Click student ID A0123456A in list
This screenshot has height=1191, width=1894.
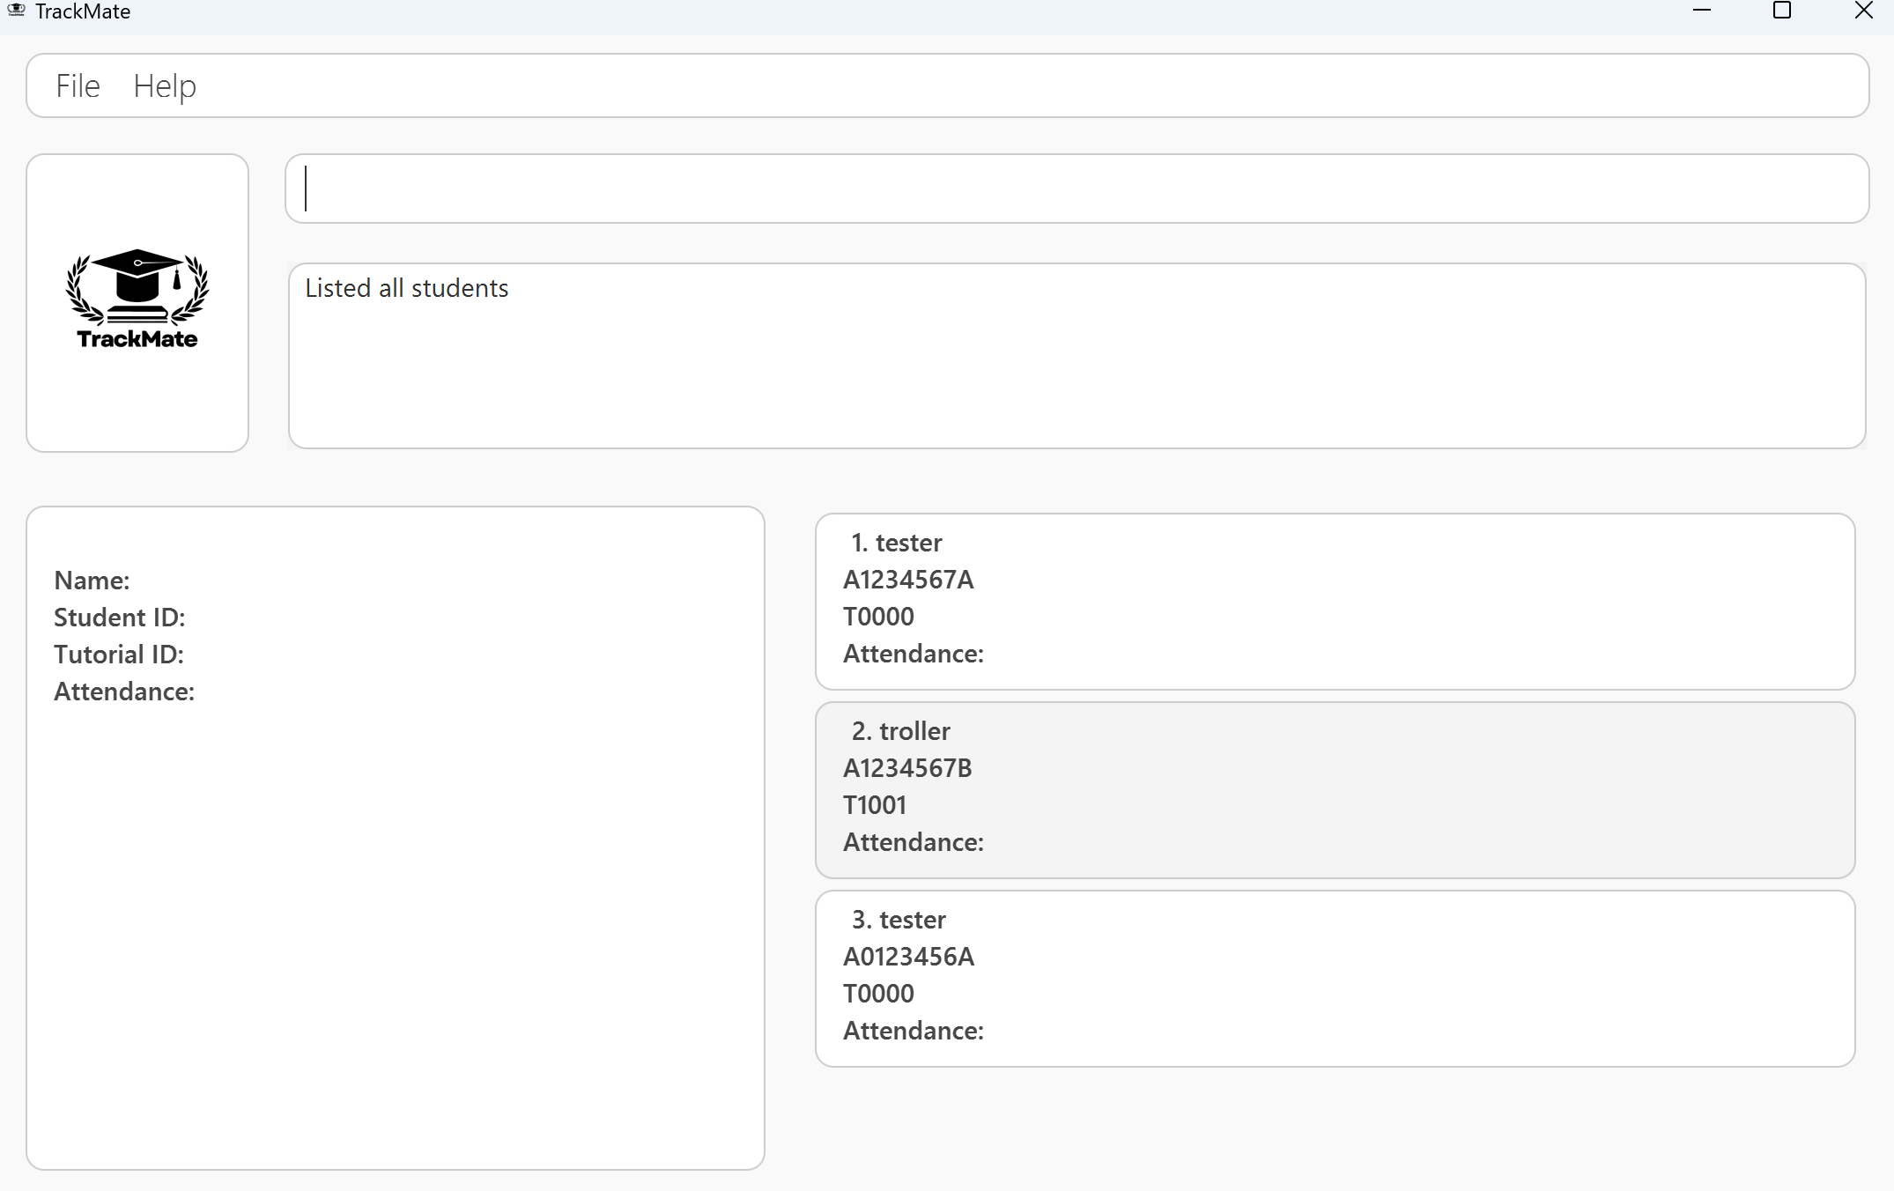(x=908, y=957)
